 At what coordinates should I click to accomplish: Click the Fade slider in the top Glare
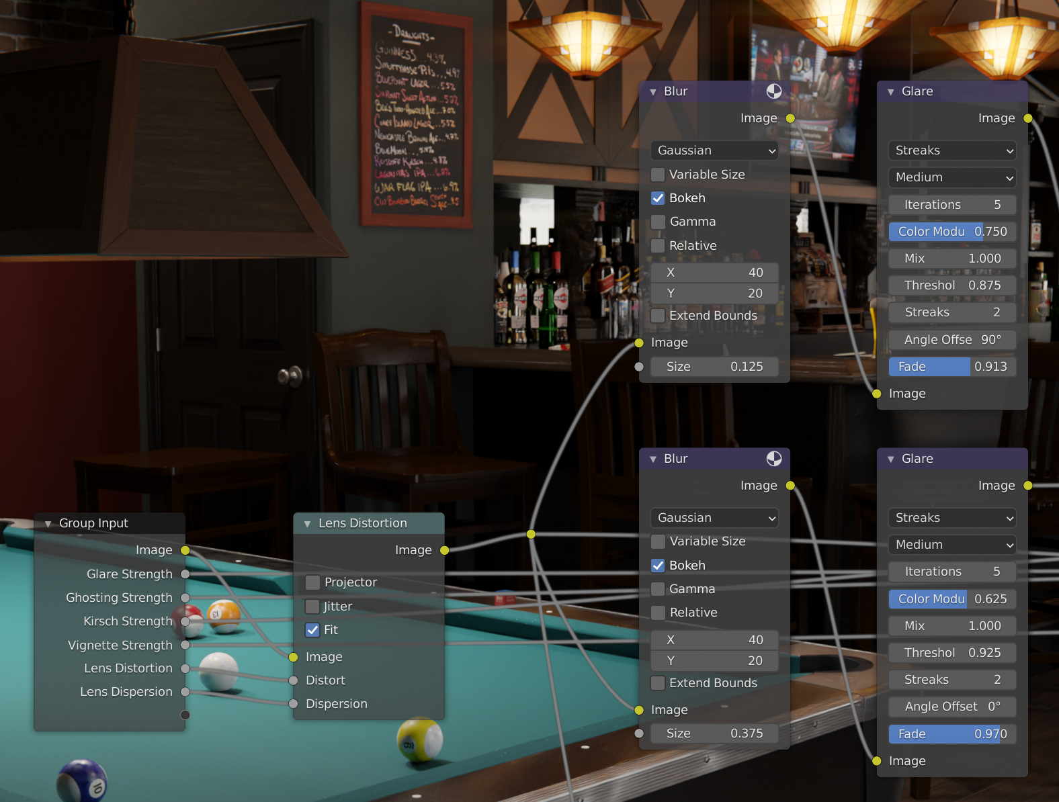point(952,367)
